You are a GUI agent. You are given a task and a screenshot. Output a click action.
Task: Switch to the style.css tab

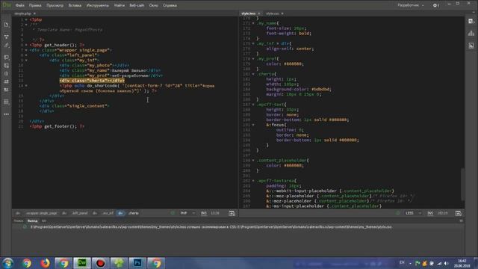click(x=272, y=13)
